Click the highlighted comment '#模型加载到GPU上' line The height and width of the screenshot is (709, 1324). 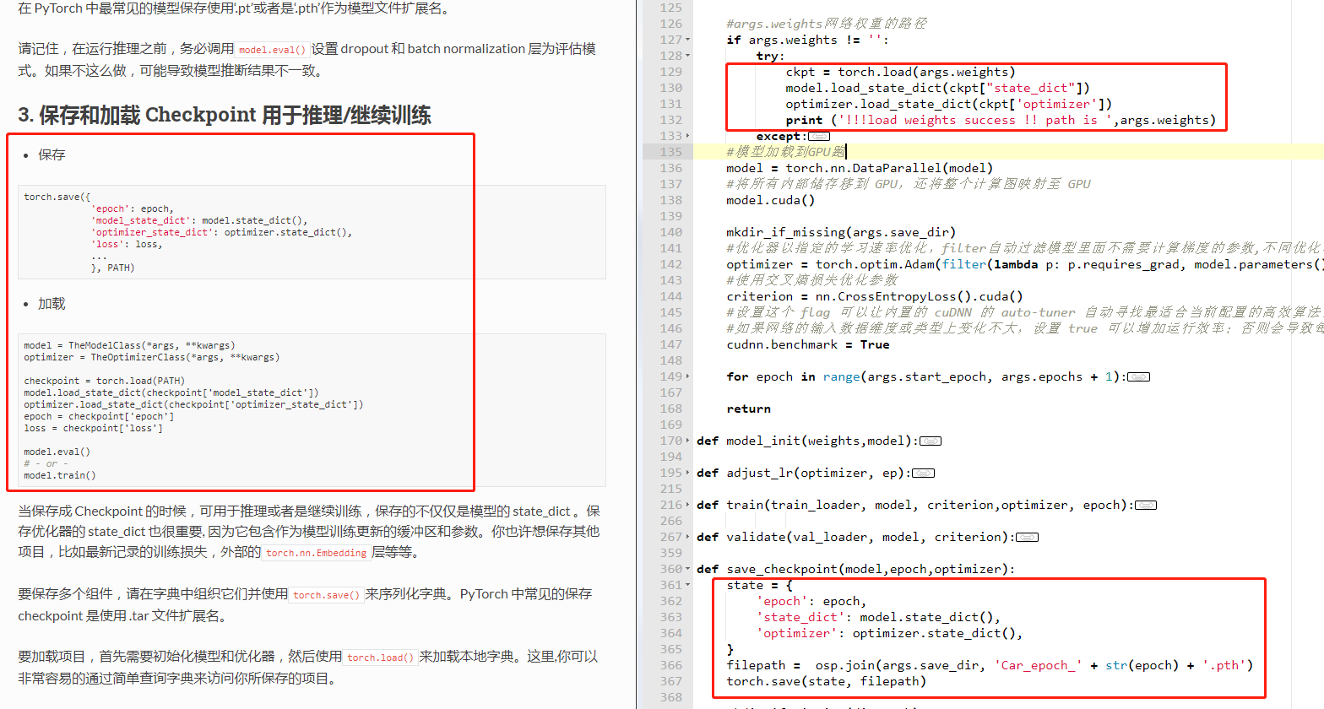point(785,152)
